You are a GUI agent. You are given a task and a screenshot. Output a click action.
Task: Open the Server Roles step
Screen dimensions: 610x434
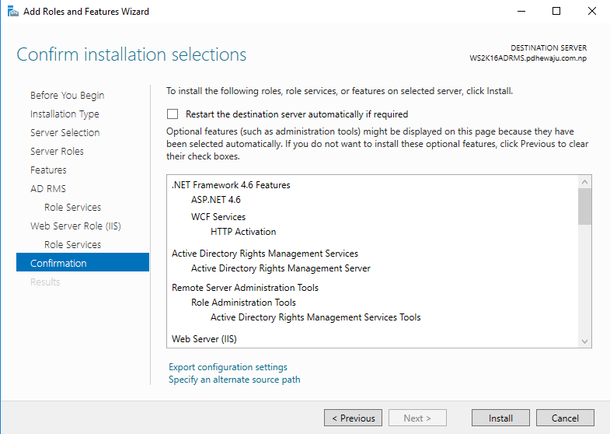click(57, 152)
